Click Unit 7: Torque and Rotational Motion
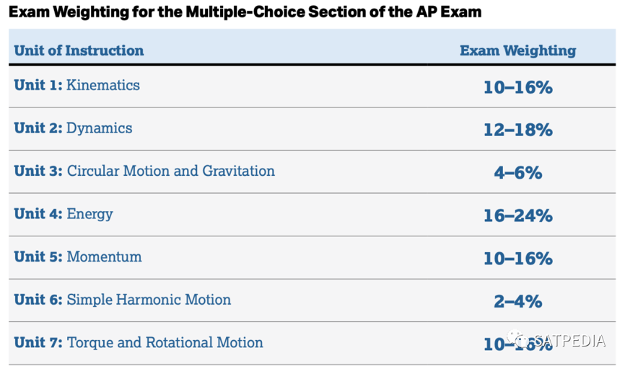Viewport: 625px width, 366px height. (x=139, y=342)
